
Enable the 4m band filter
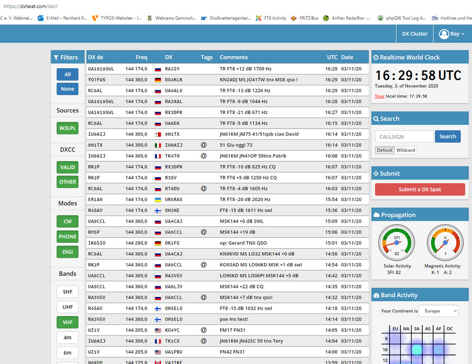point(67,338)
